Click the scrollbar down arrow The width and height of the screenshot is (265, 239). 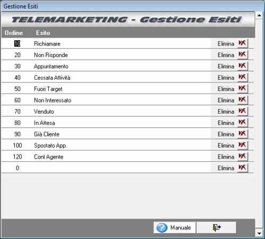259,234
